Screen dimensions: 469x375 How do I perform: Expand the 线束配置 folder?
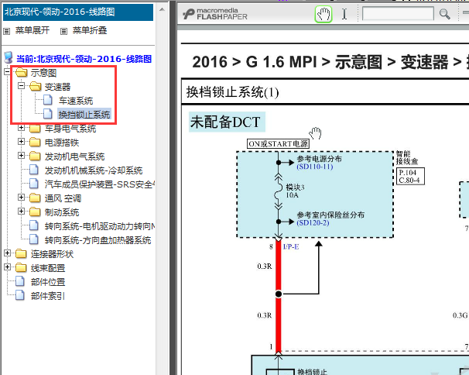pyautogui.click(x=7, y=267)
